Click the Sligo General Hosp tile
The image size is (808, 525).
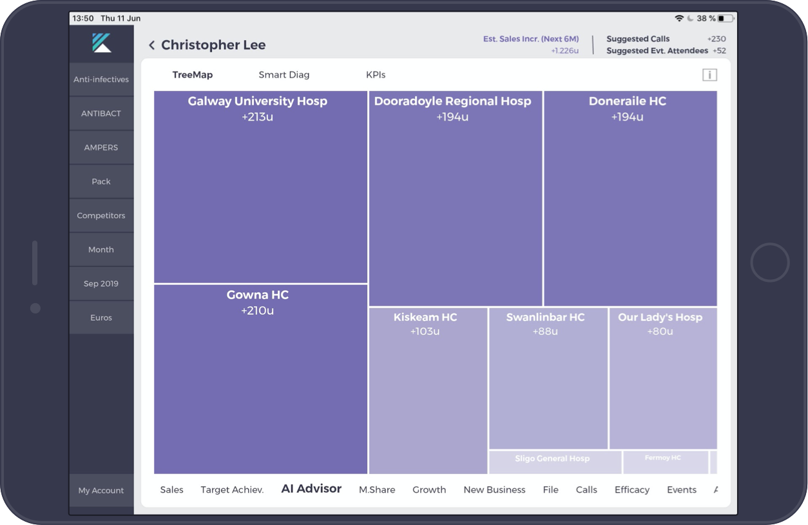point(554,462)
